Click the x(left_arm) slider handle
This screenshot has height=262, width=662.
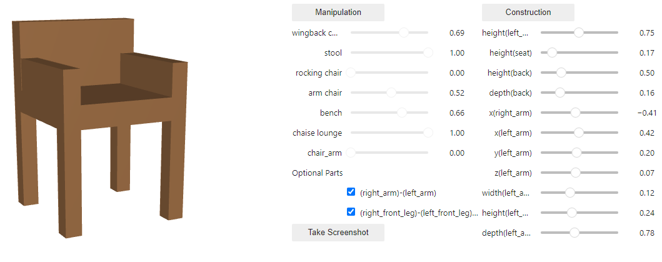coord(578,133)
